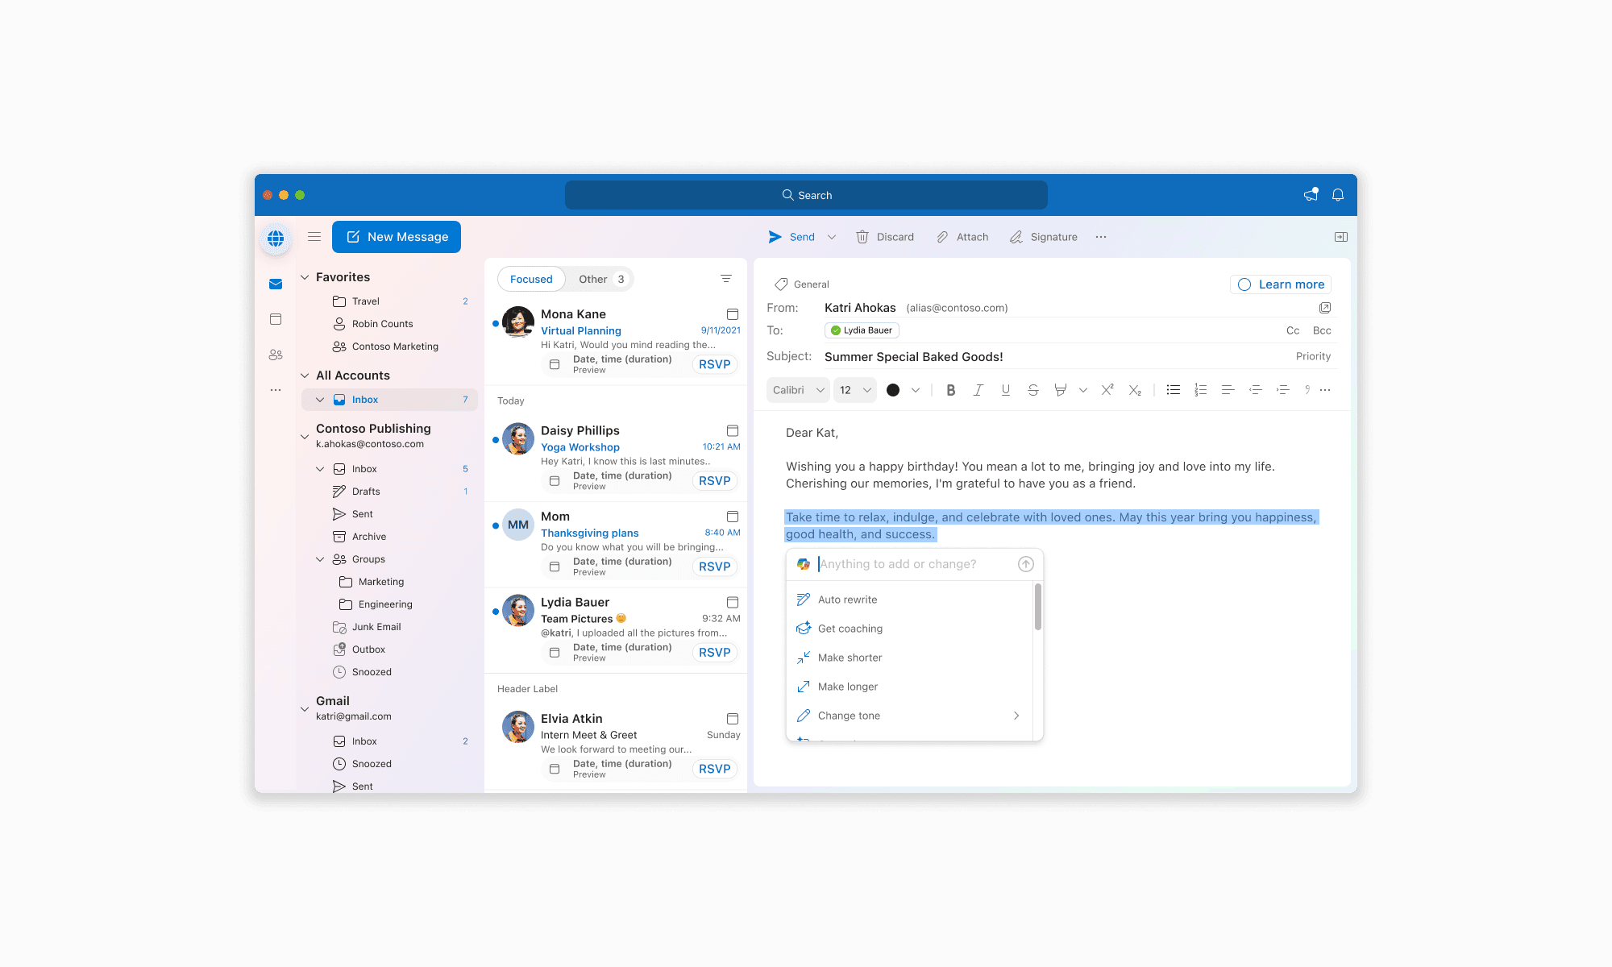Click the Search field in title bar
The height and width of the screenshot is (967, 1612).
tap(806, 195)
